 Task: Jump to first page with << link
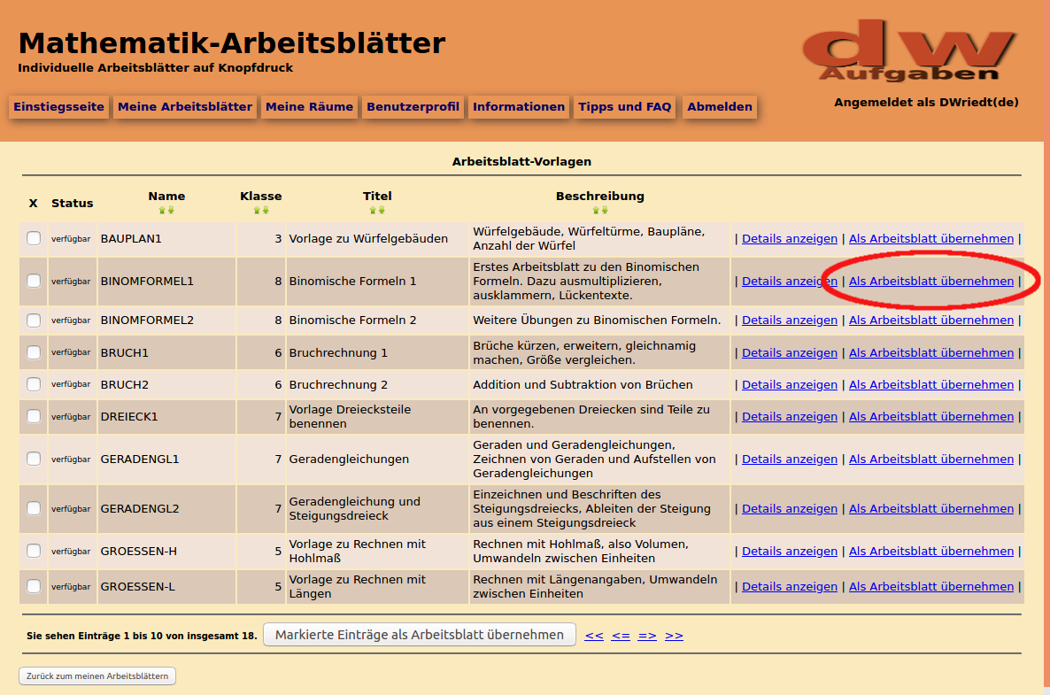point(594,636)
